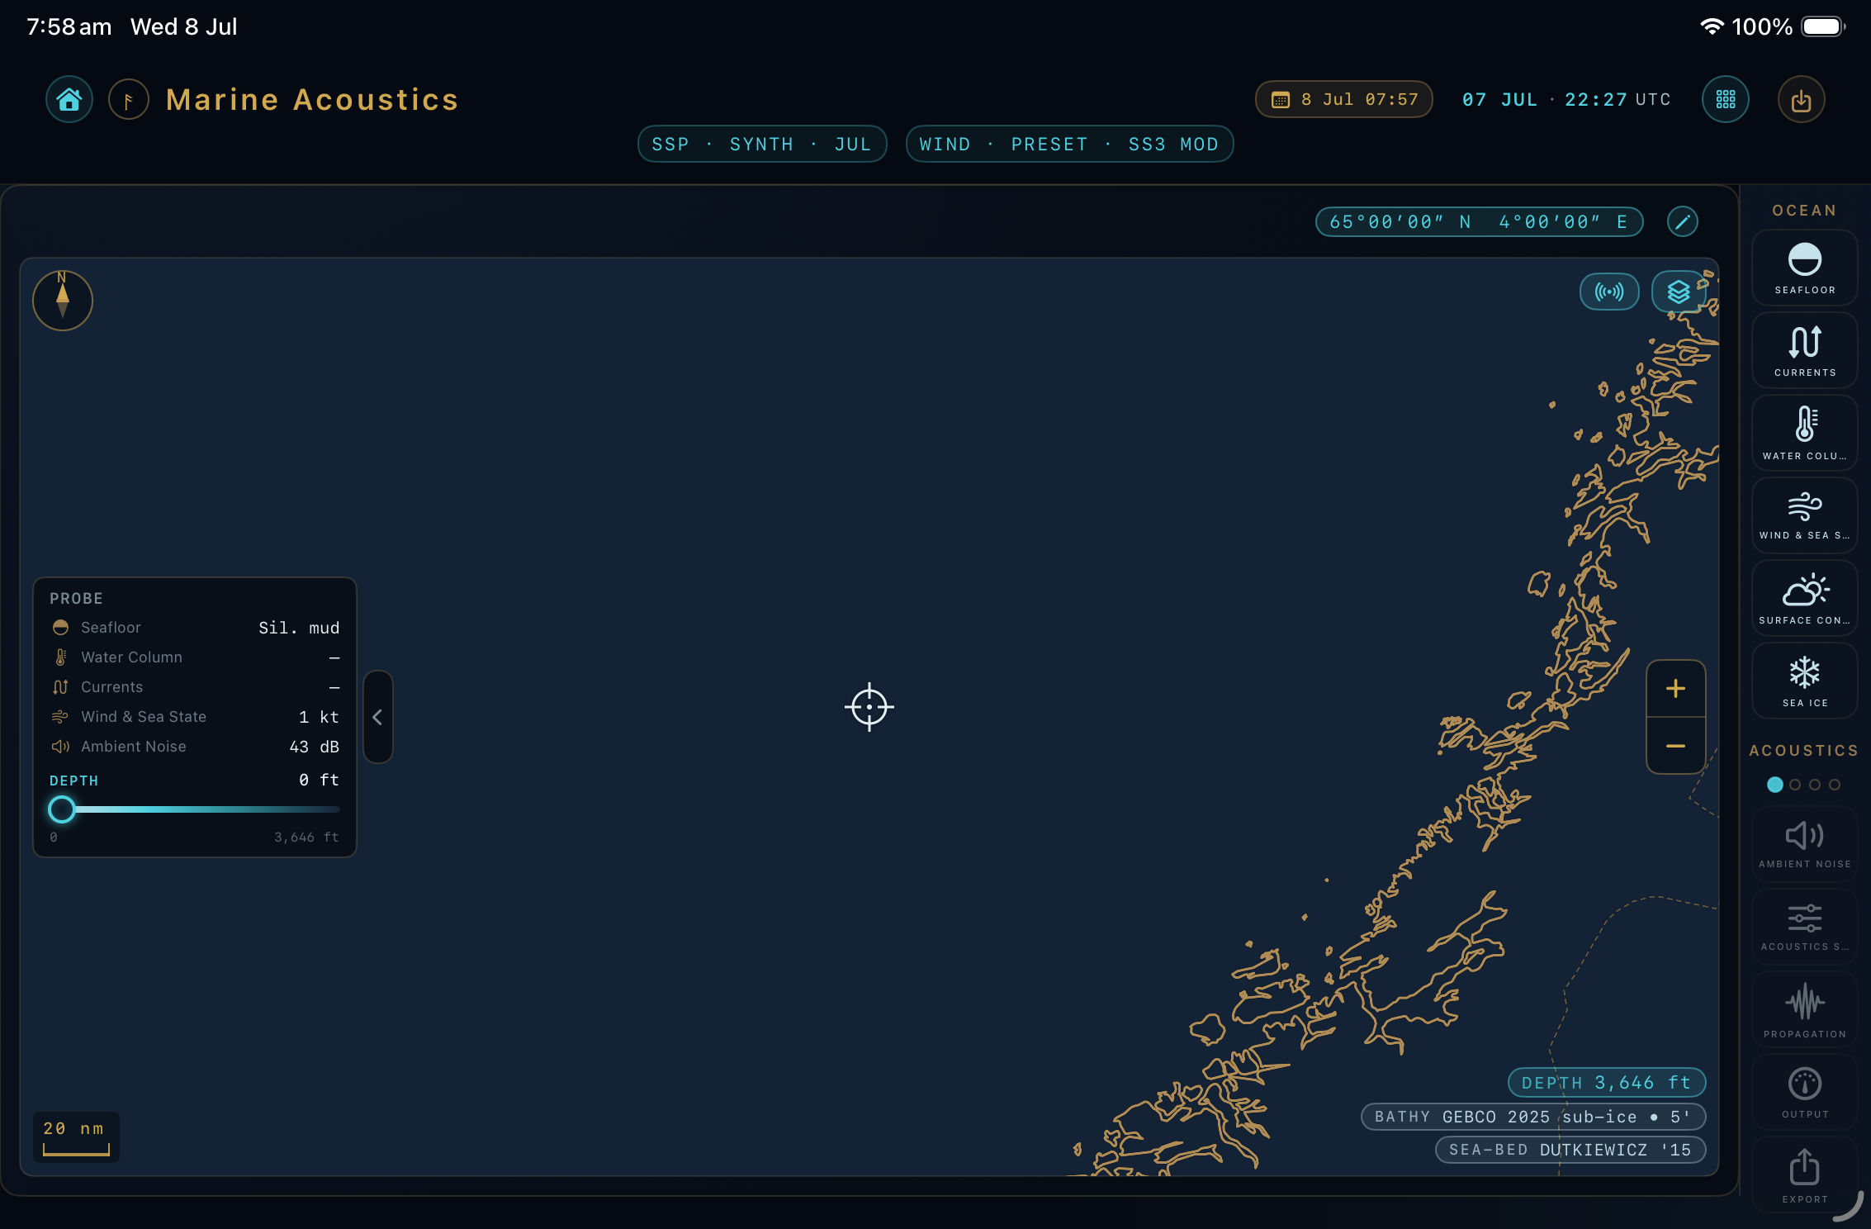Select the Seafloor probe row
Image resolution: width=1871 pixels, height=1229 pixels.
(x=195, y=628)
